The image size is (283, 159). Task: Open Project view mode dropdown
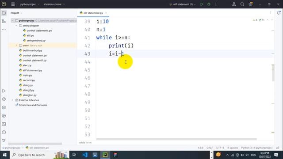point(16,13)
